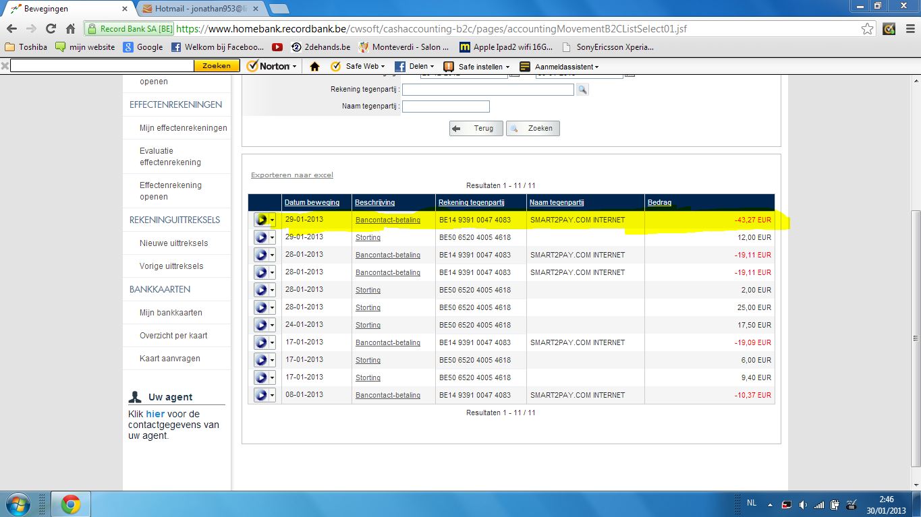The width and height of the screenshot is (921, 517).
Task: Open Mijn bankkaarten in the sidebar
Action: coord(171,313)
